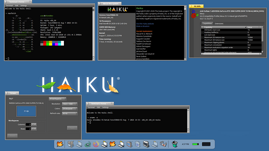Viewport: 269px width, 151px height.
Task: Open Settings menu in Terminal 3 window
Action: tap(23, 5)
